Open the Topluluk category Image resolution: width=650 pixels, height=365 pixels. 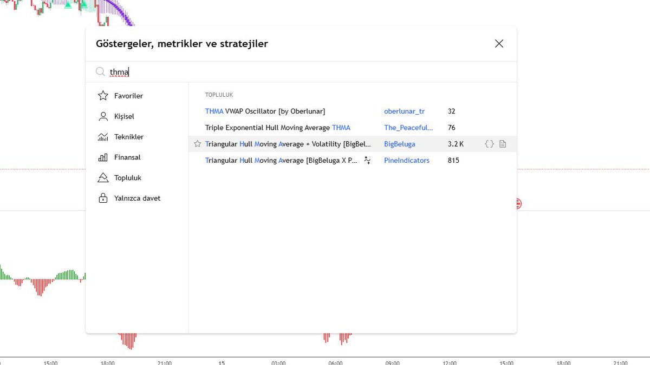coord(136,178)
